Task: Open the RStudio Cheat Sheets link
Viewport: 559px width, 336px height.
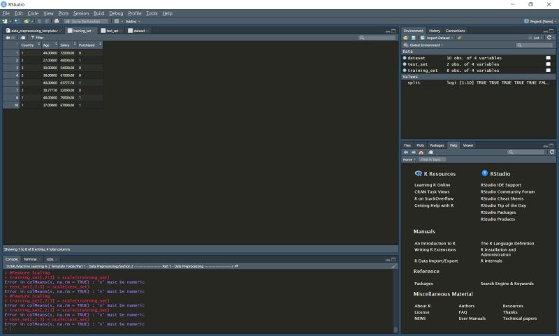Action: (x=502, y=199)
